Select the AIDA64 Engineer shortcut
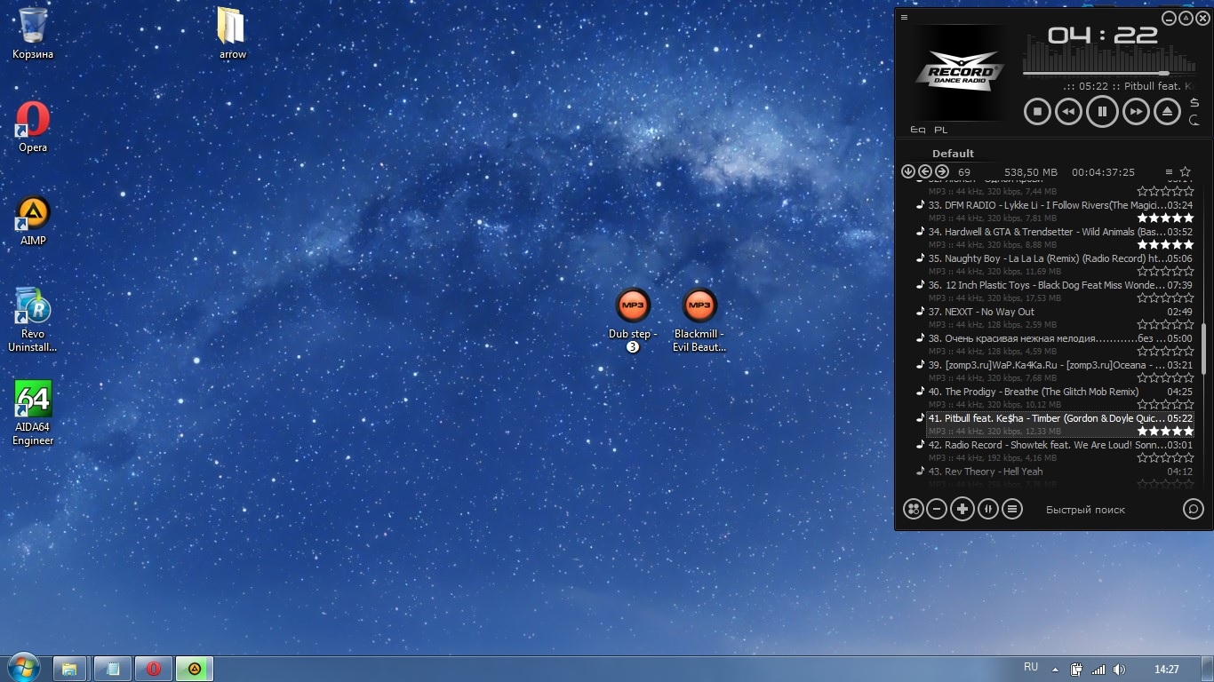The height and width of the screenshot is (682, 1214). [33, 413]
